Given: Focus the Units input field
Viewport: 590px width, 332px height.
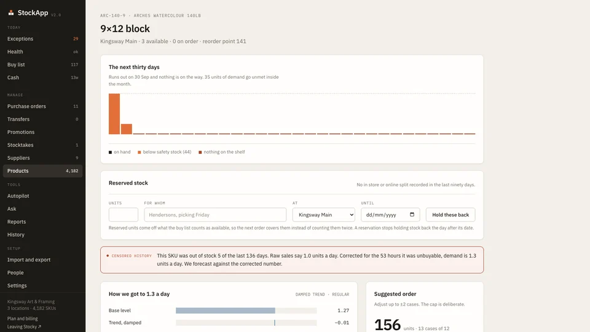Looking at the screenshot, I should coord(124,215).
